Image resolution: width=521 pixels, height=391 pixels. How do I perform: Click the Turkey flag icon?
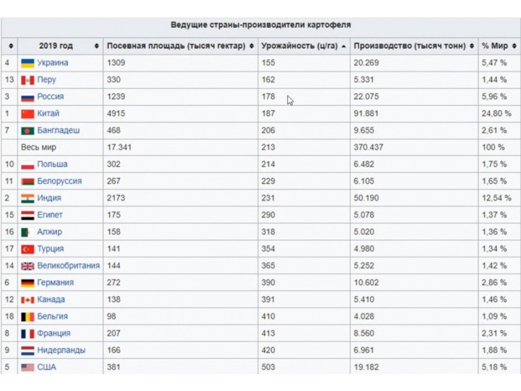(x=27, y=249)
